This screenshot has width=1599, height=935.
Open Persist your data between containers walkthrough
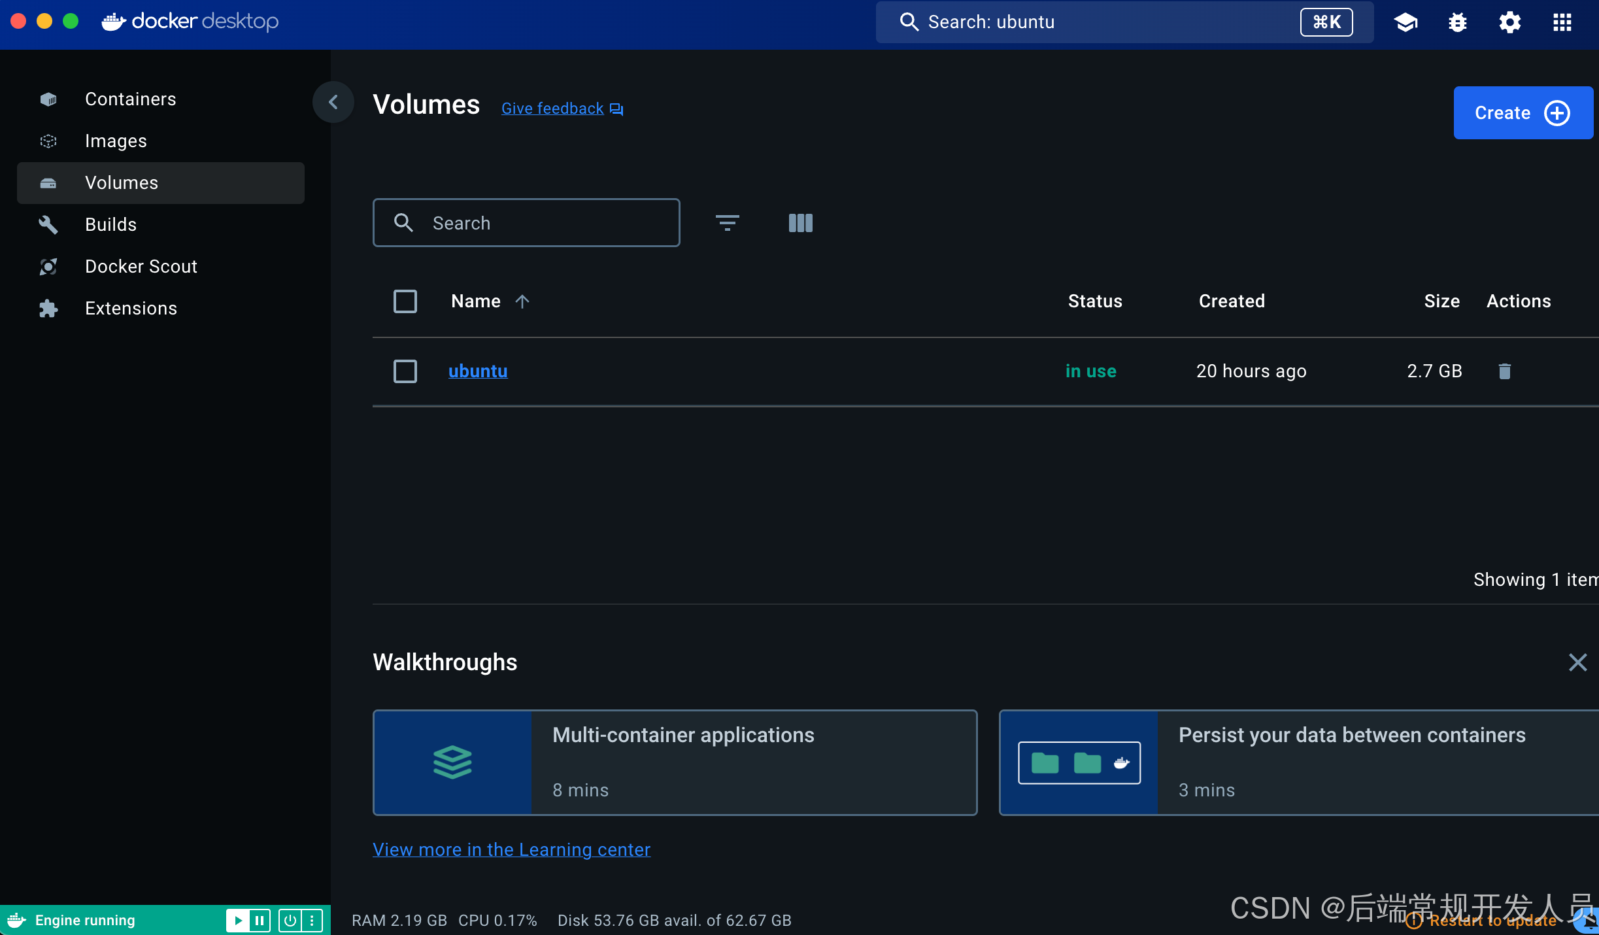[x=1299, y=762]
